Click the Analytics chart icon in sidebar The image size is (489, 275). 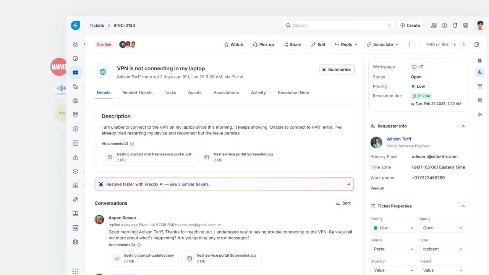[x=75, y=228]
